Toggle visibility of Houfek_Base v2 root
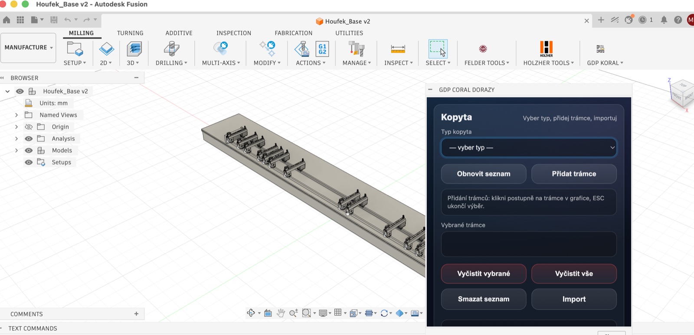694x335 pixels. 20,91
